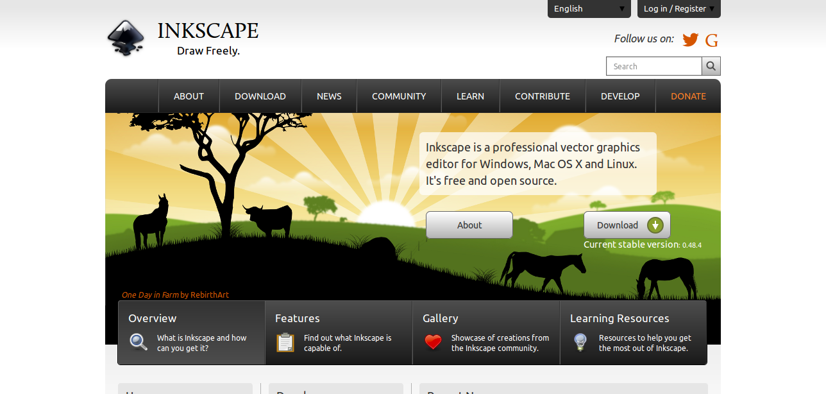Select the orange DONATE menu item
Screen dimensions: 826x394
tap(688, 96)
